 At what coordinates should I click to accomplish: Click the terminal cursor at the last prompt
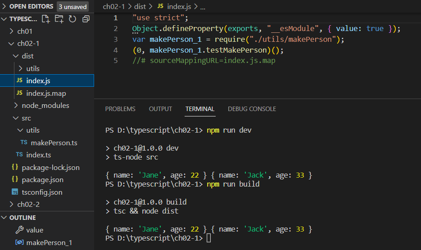coord(208,238)
